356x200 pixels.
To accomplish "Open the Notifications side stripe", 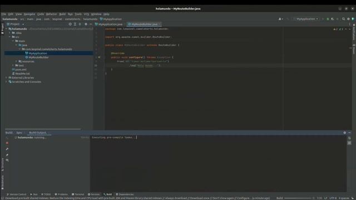I will 354,32.
